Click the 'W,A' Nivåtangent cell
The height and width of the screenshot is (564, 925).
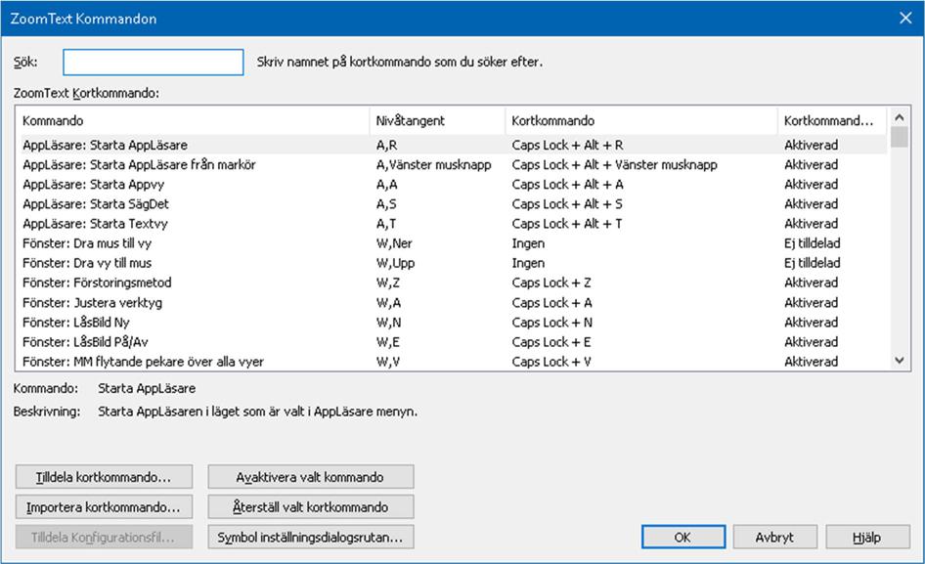point(388,303)
